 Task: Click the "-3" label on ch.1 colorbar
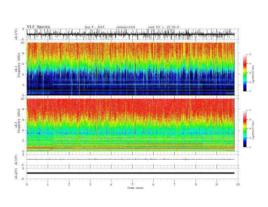[249, 54]
